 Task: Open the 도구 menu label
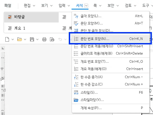coord(146,5)
